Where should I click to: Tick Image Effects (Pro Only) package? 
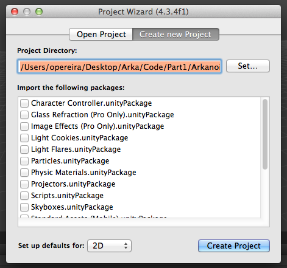point(24,126)
